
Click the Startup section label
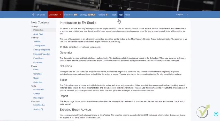(34, 27)
